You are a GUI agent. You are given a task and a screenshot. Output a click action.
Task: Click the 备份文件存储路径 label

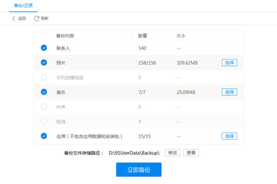(x=84, y=153)
